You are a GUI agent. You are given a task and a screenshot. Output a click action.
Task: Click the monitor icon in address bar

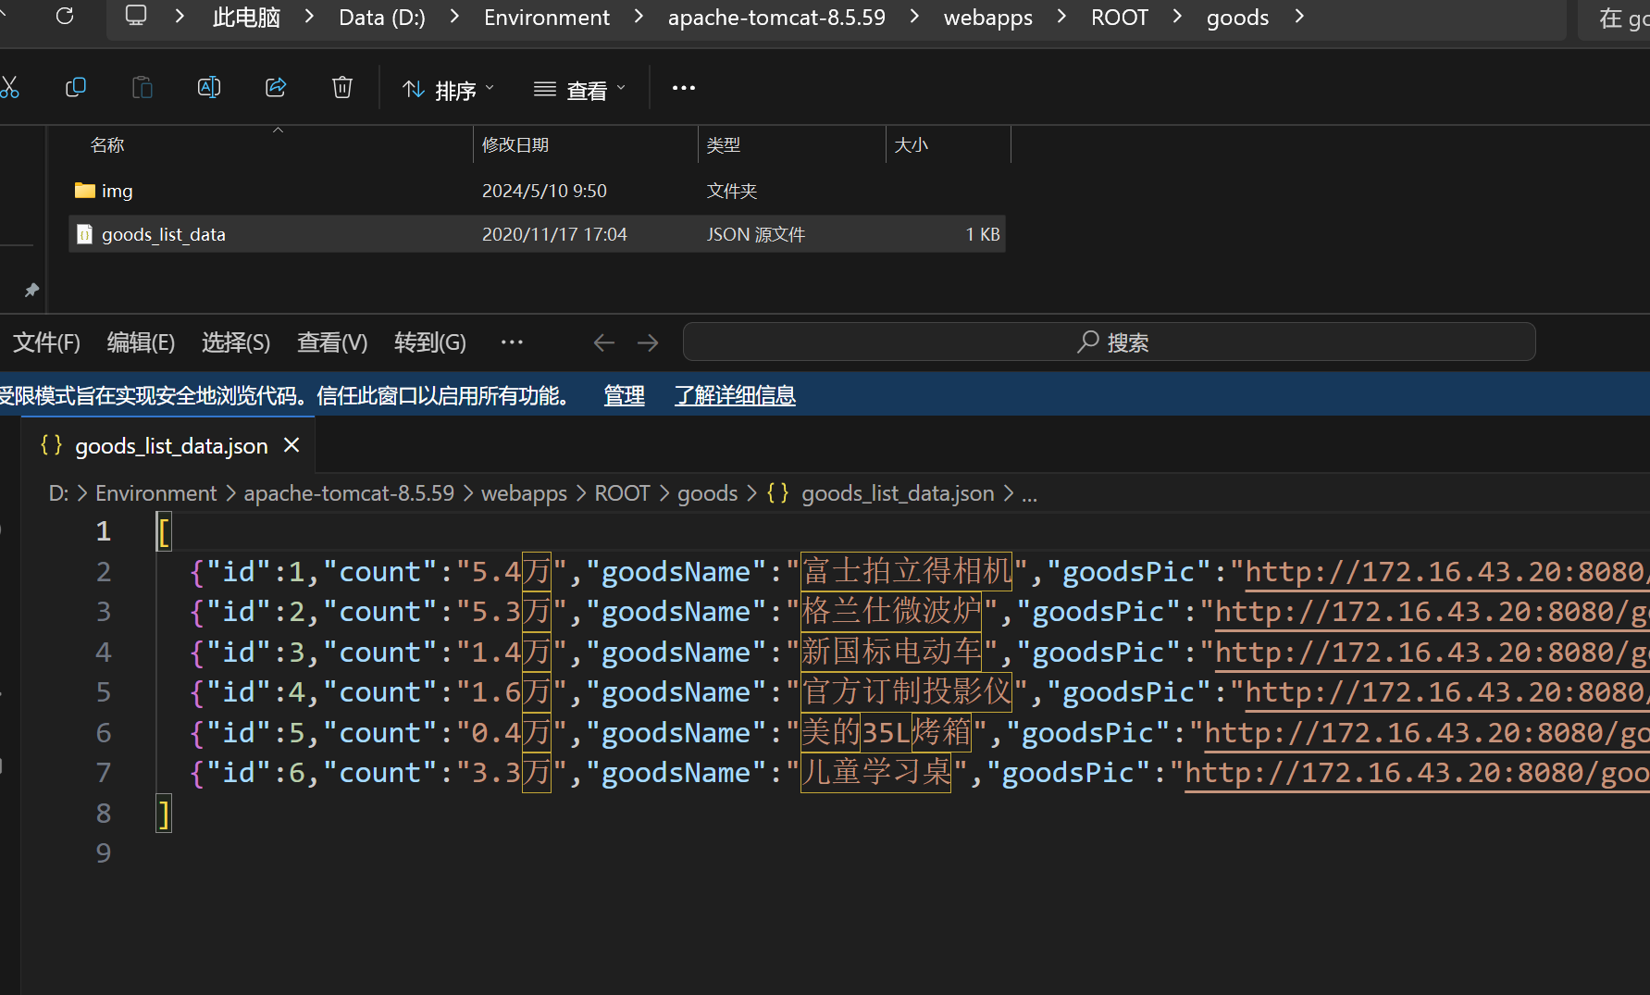(136, 16)
